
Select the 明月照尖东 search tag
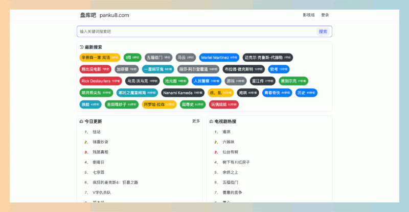click(96, 93)
